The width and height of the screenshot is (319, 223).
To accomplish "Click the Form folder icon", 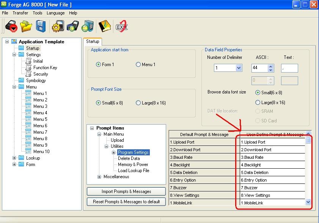I will [21, 164].
